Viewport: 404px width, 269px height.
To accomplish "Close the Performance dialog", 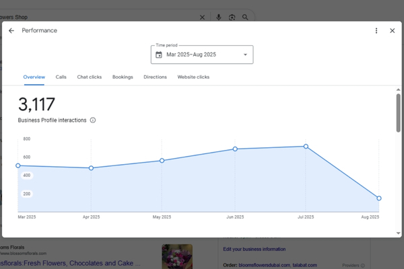I will [x=392, y=31].
